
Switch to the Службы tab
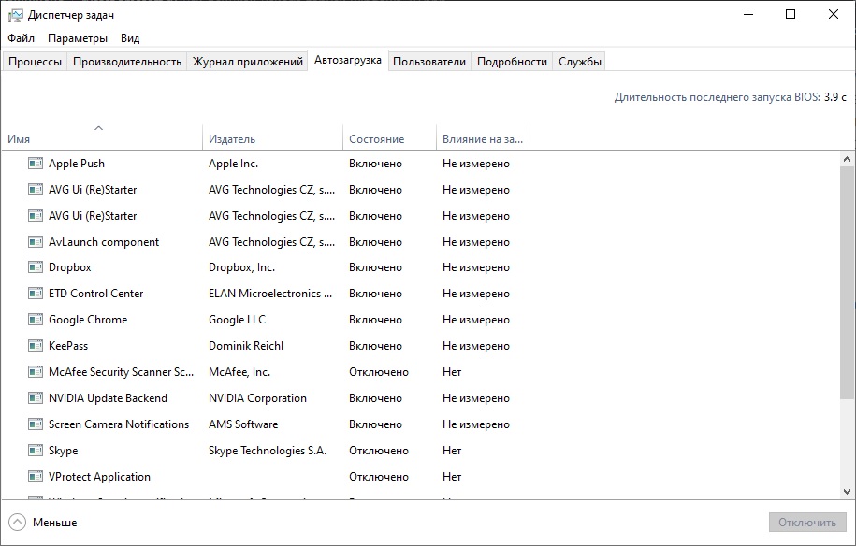[x=580, y=62]
